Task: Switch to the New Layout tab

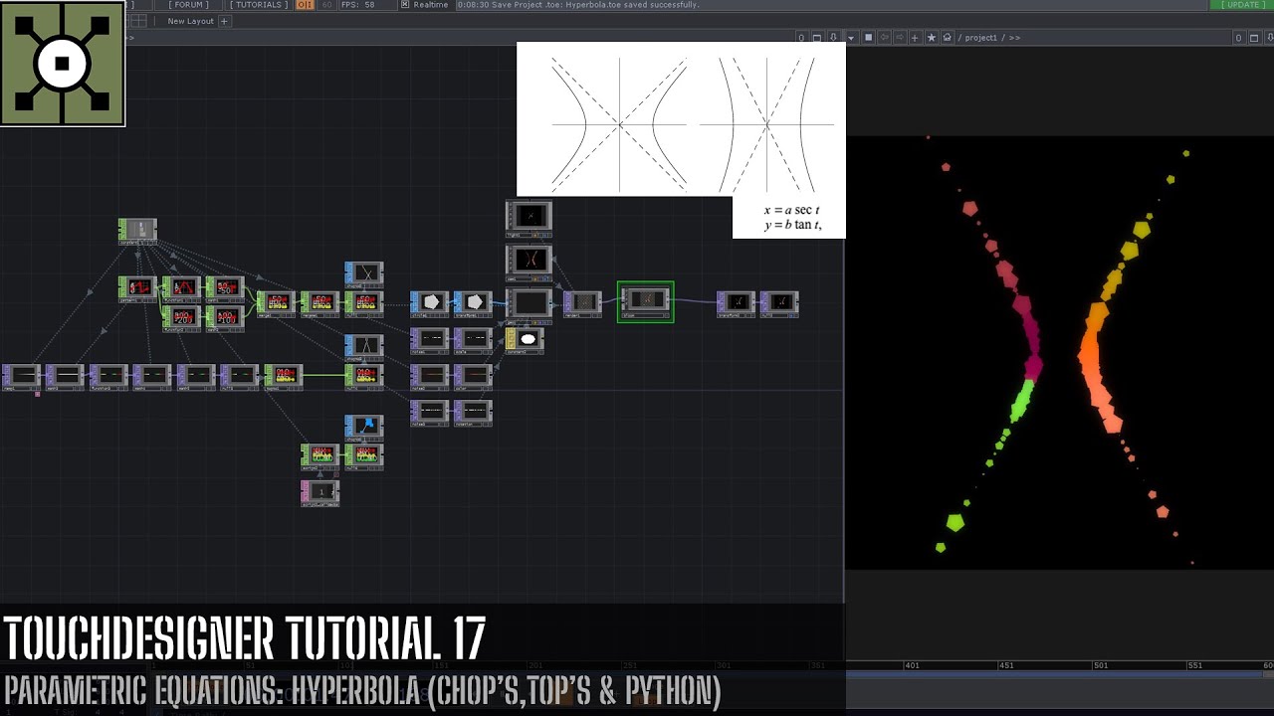Action: coord(190,21)
